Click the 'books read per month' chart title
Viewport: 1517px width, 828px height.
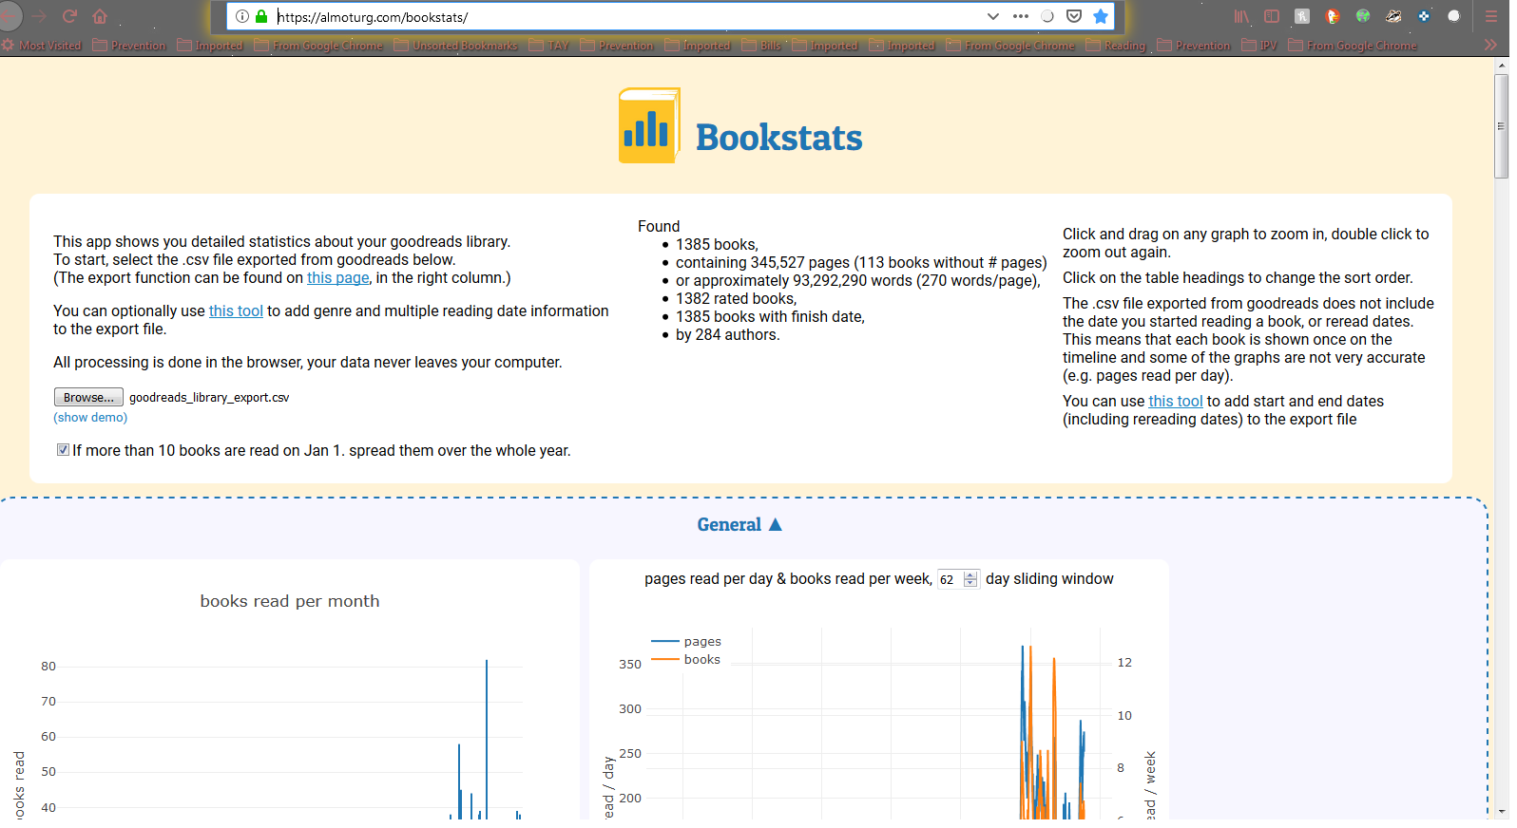pyautogui.click(x=290, y=601)
